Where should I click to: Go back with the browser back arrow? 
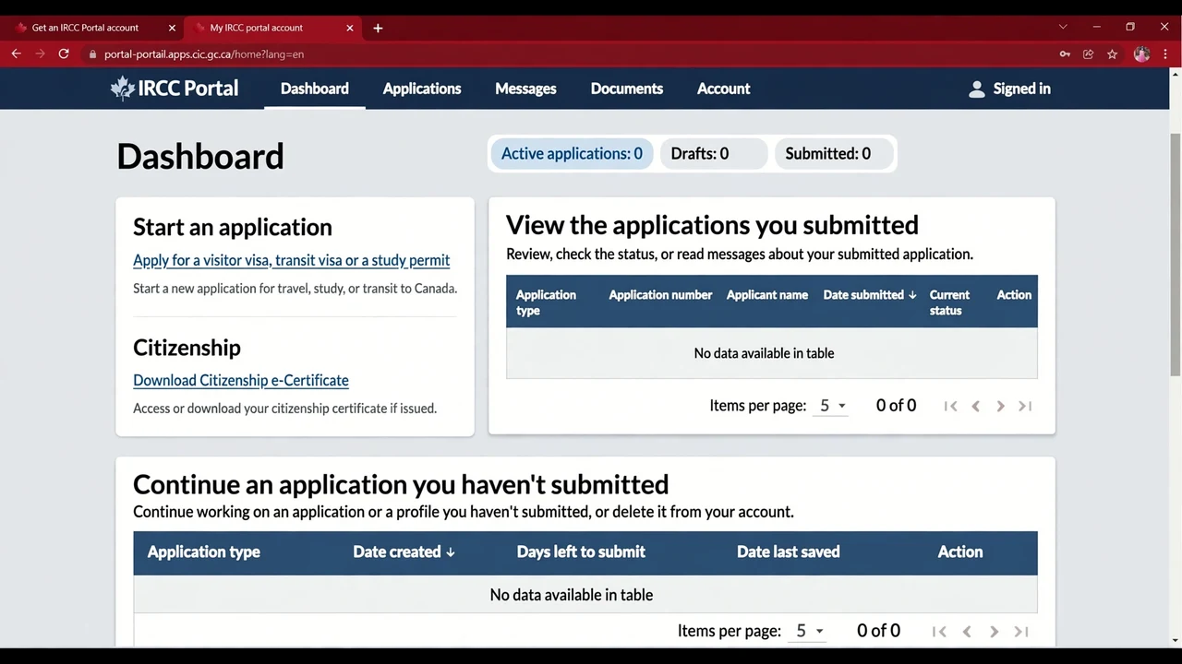coord(16,54)
